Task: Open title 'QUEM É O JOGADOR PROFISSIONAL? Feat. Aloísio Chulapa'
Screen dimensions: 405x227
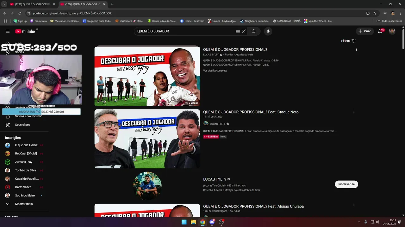Action: (x=253, y=206)
